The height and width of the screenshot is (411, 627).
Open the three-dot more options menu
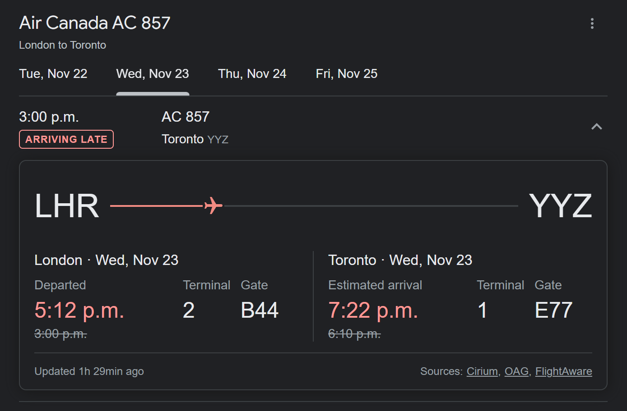pos(592,23)
